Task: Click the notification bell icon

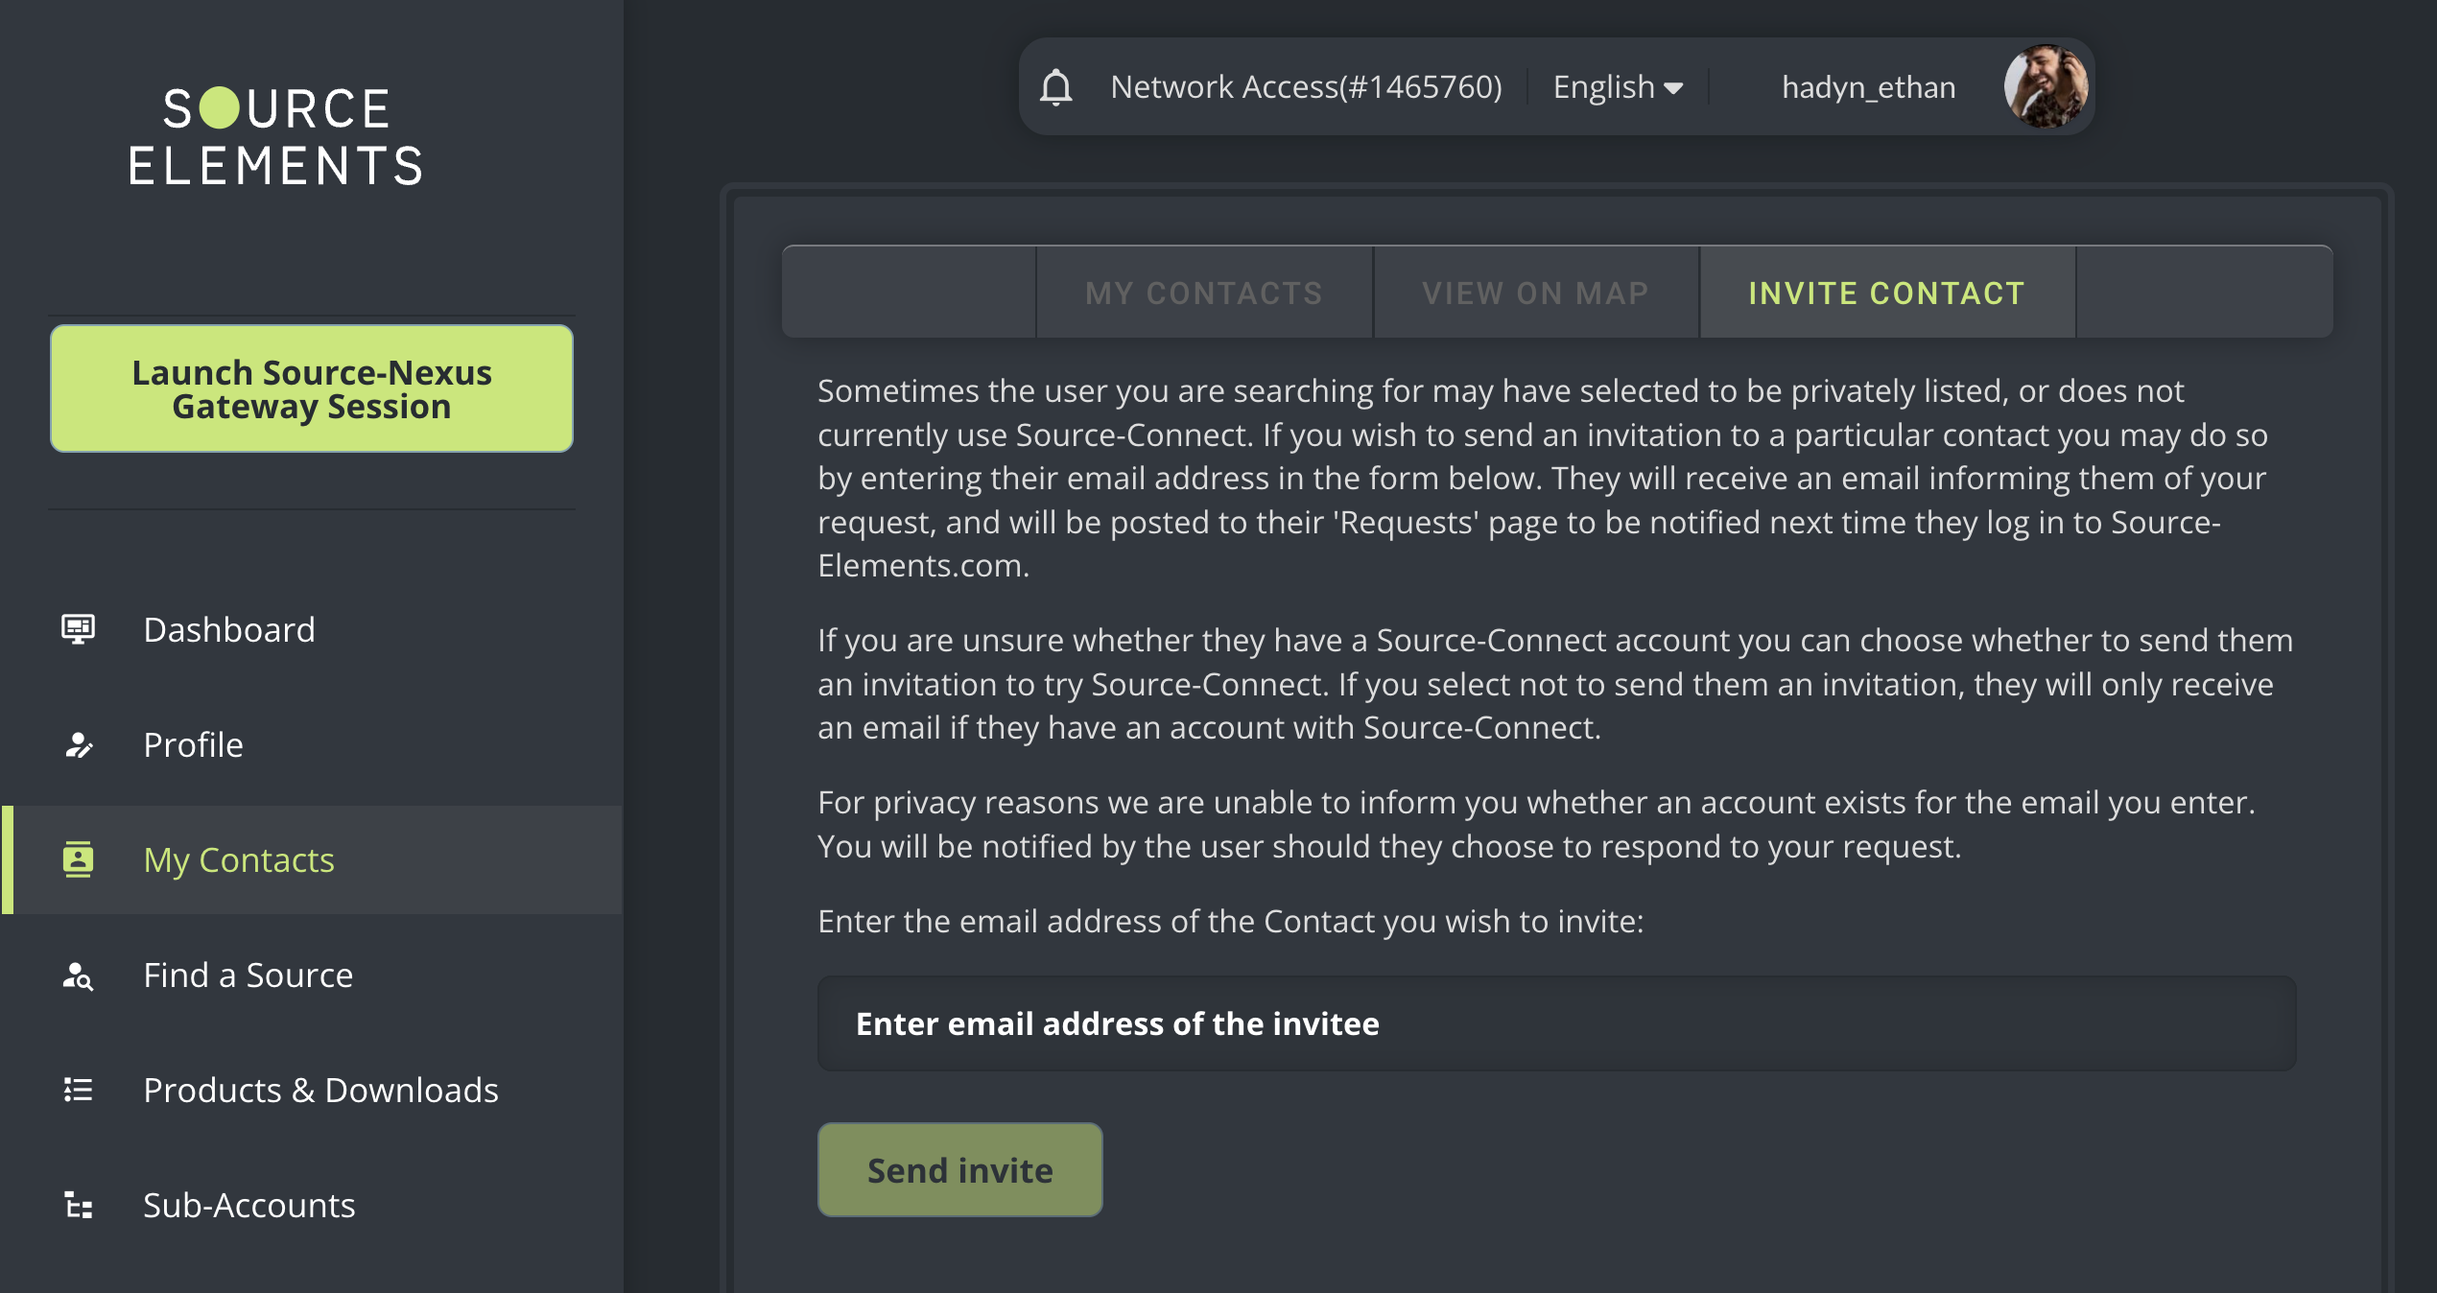Action: [x=1055, y=87]
